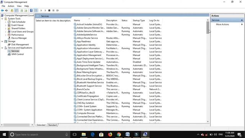The height and width of the screenshot is (138, 245).
Task: Collapse the Storage node
Action: point(2,41)
